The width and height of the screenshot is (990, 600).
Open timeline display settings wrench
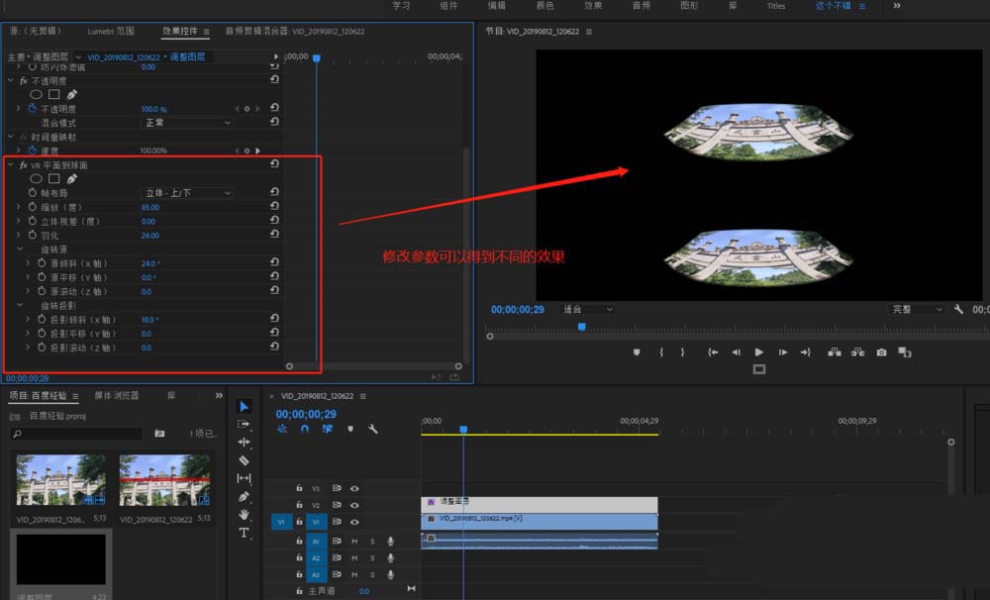tap(373, 429)
